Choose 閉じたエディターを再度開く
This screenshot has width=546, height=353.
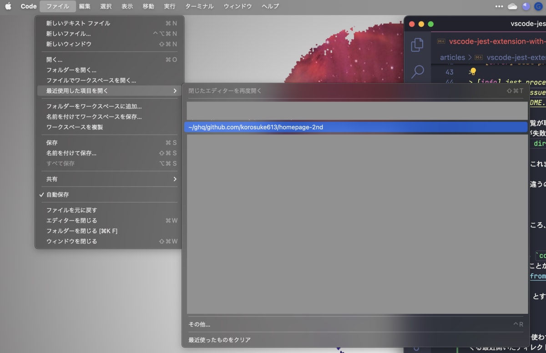tap(356, 91)
